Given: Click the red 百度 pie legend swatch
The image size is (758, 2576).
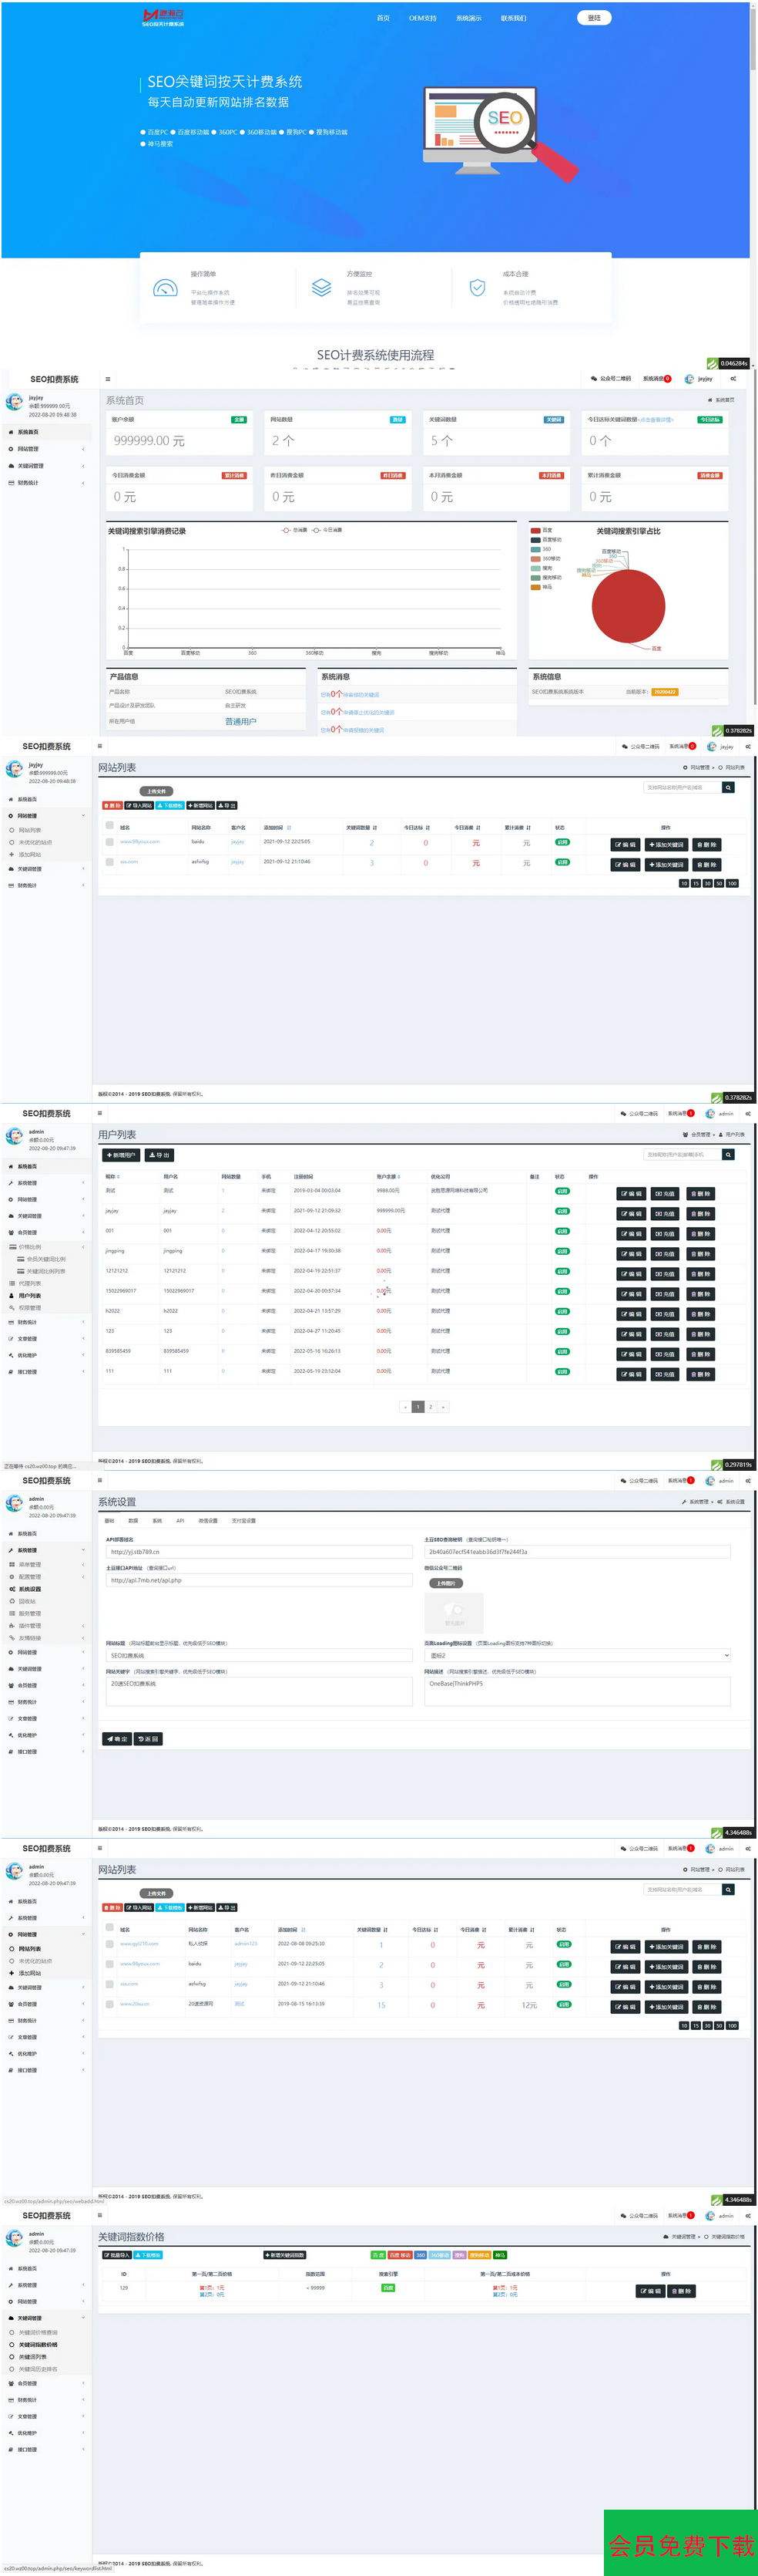Looking at the screenshot, I should point(535,530).
